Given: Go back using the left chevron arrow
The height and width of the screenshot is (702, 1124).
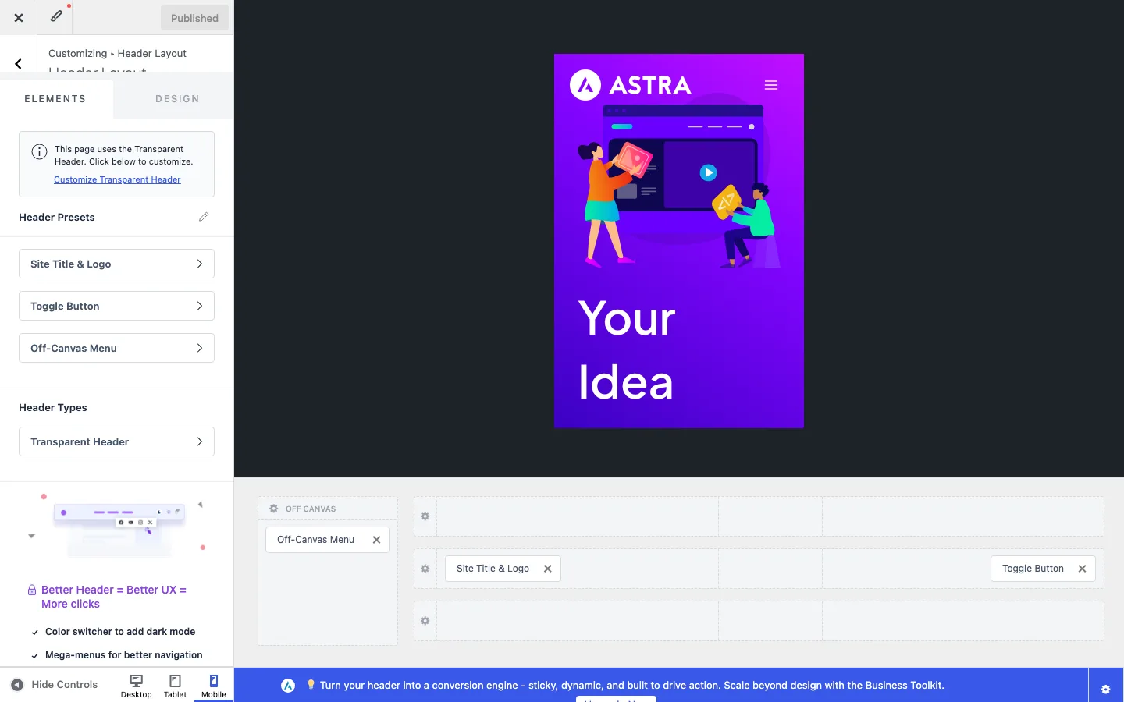Looking at the screenshot, I should coord(18,64).
